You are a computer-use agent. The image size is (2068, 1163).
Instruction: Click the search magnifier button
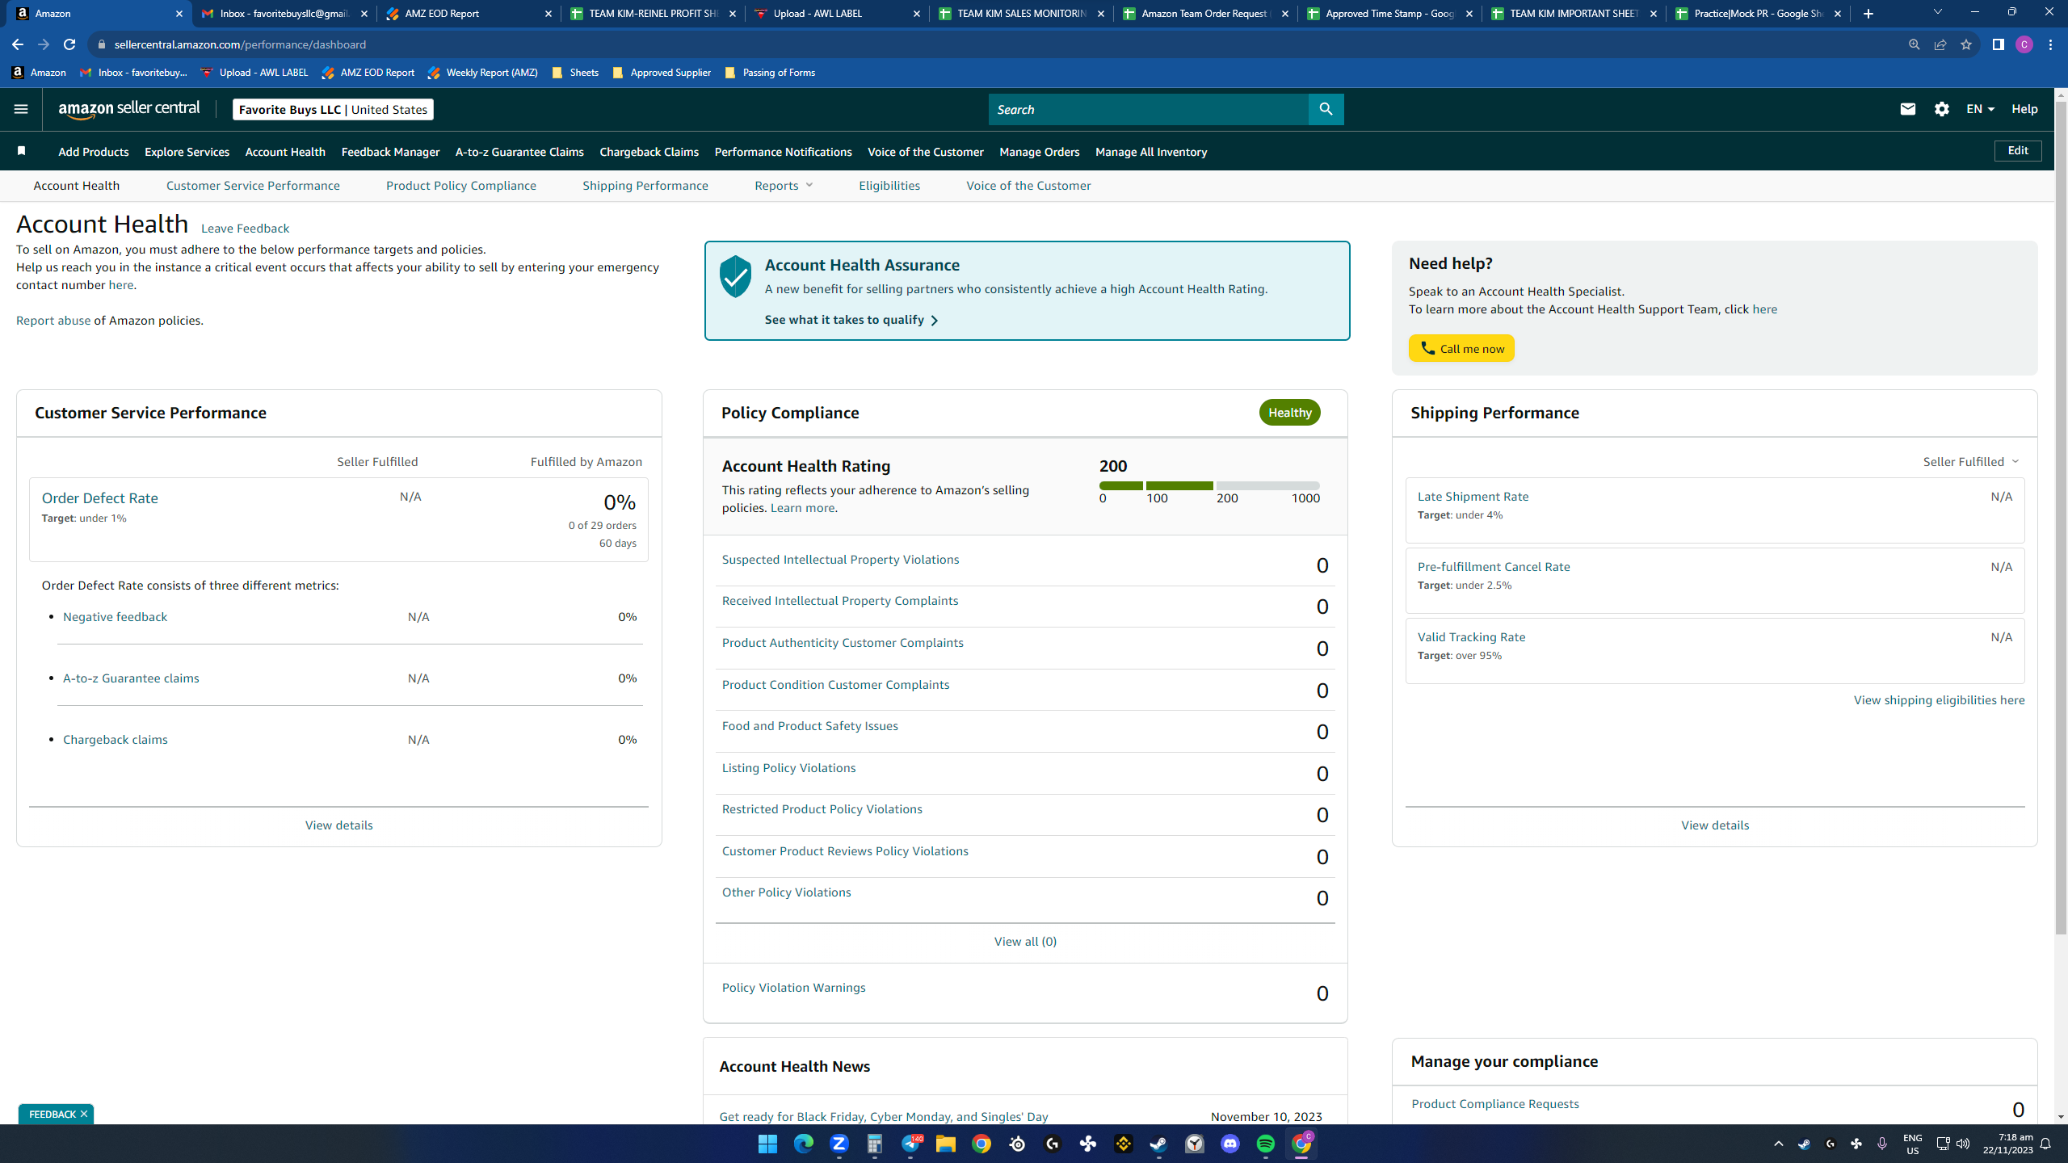[1326, 109]
